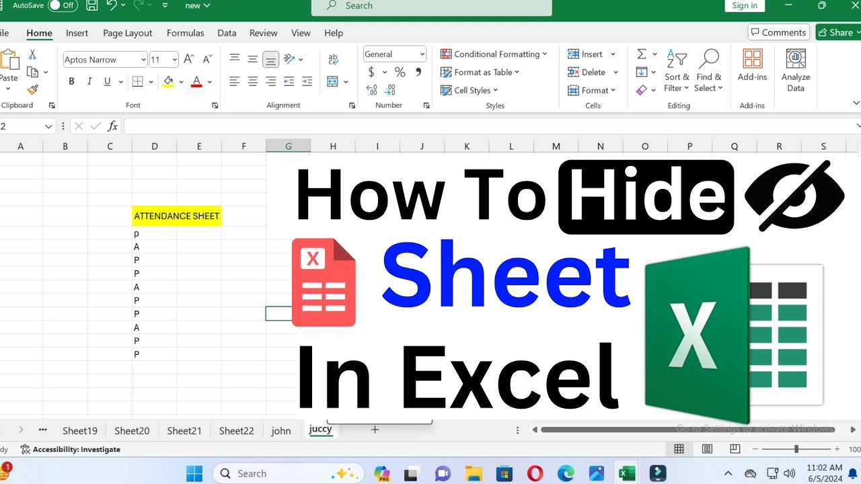Screen dimensions: 861x484
Task: Open the Insert cells dropdown
Action: (613, 54)
